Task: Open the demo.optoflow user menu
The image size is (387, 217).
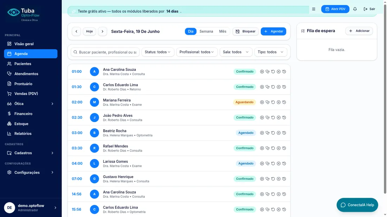Action: 31,208
